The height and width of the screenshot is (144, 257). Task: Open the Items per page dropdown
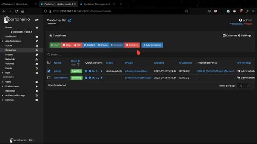click(x=243, y=86)
